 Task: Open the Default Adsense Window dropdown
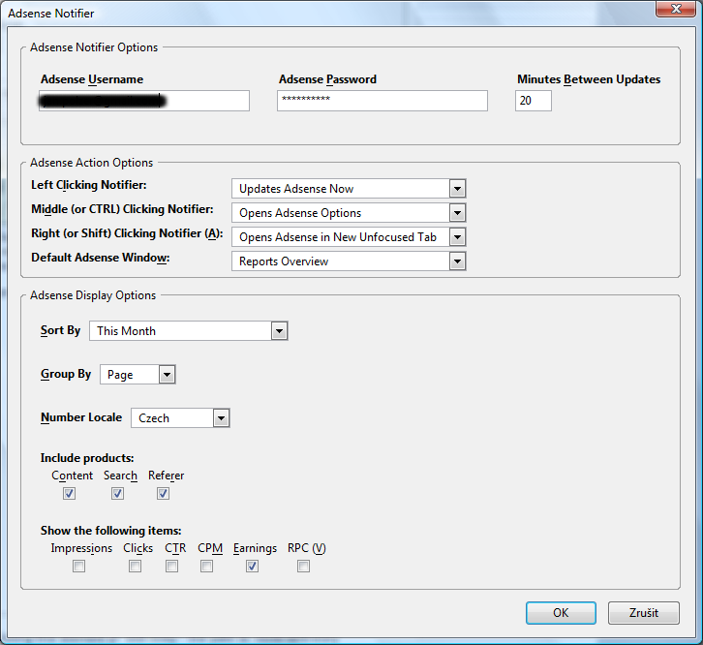pos(349,261)
